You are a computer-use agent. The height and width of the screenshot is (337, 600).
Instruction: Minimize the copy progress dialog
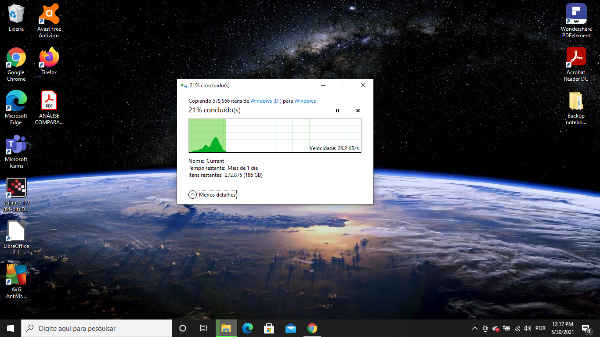tap(323, 85)
